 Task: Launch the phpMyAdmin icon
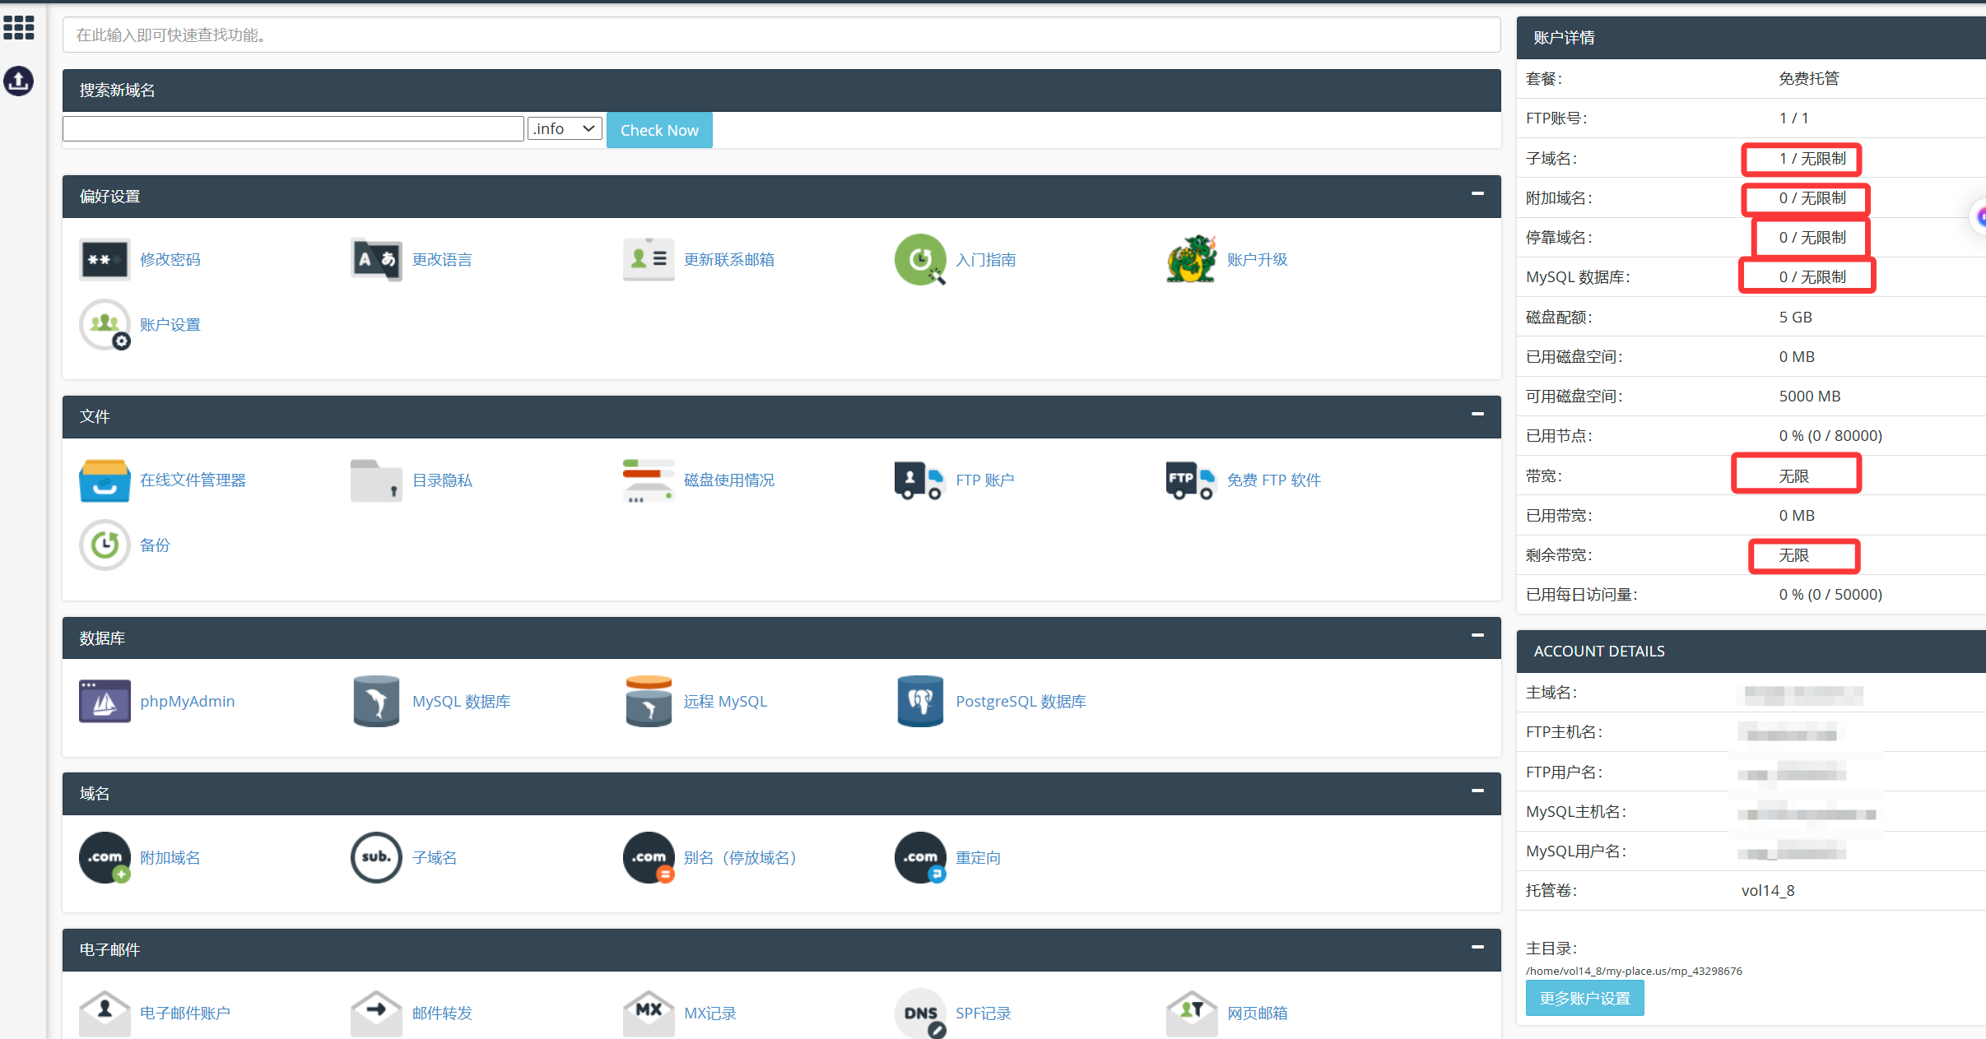tap(105, 701)
